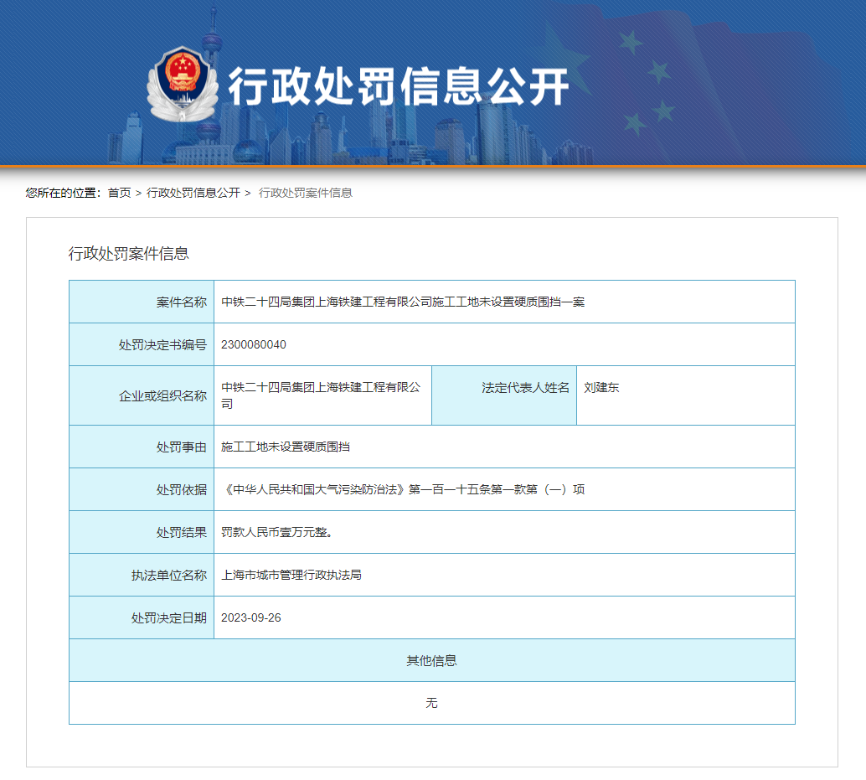Click 上海市城市管理行政执法局 agency text

(291, 575)
